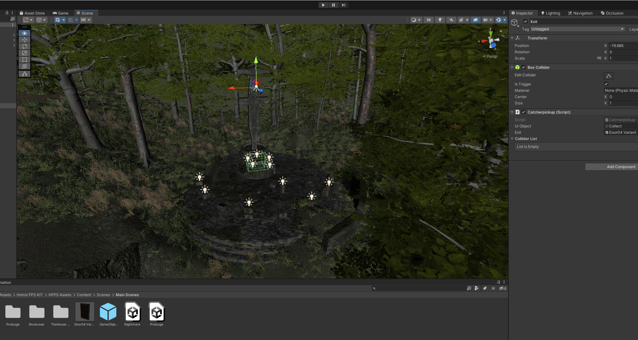Select the Nightmare prefab thumbnail
This screenshot has height=340, width=638.
tap(132, 312)
